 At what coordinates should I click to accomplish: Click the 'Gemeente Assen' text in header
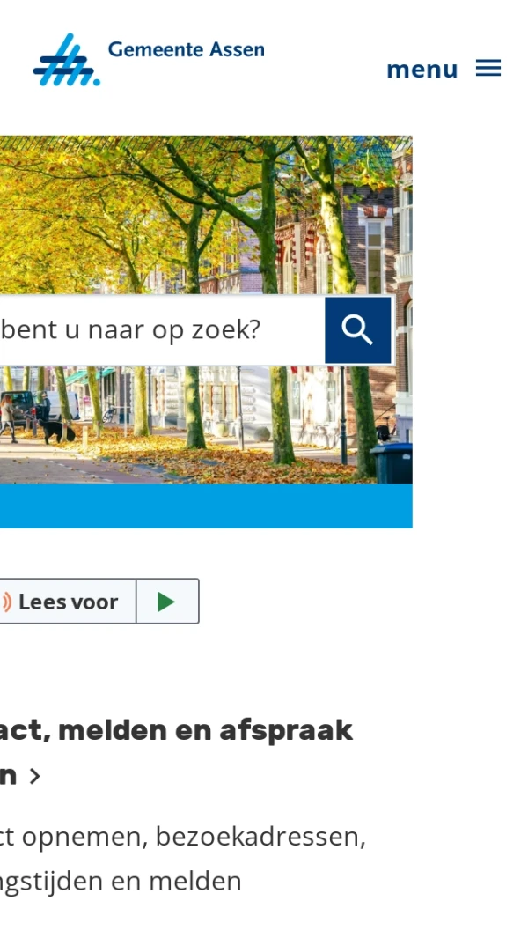(x=186, y=49)
